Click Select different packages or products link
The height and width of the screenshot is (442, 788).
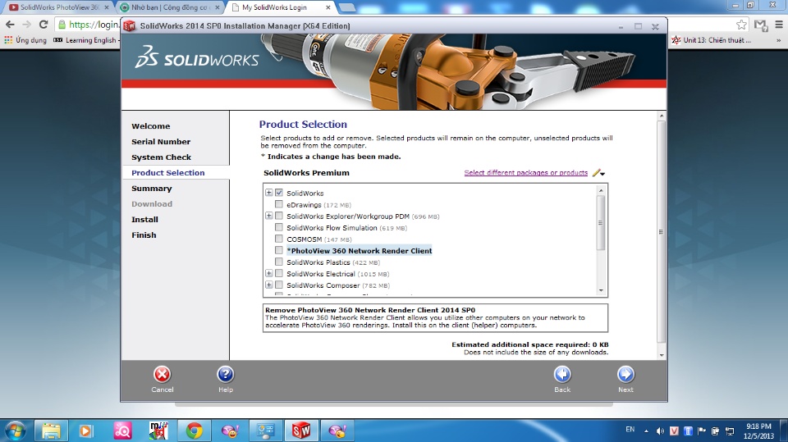click(x=525, y=173)
